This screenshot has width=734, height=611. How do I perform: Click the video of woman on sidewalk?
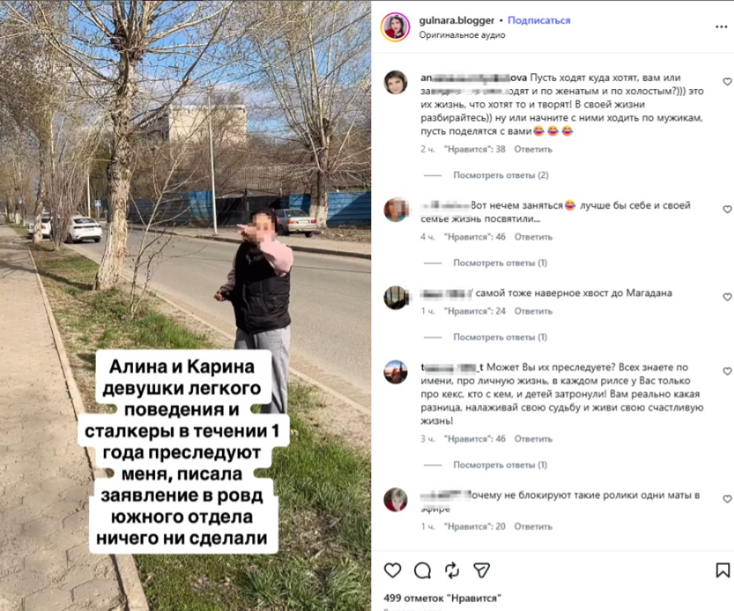(x=186, y=305)
